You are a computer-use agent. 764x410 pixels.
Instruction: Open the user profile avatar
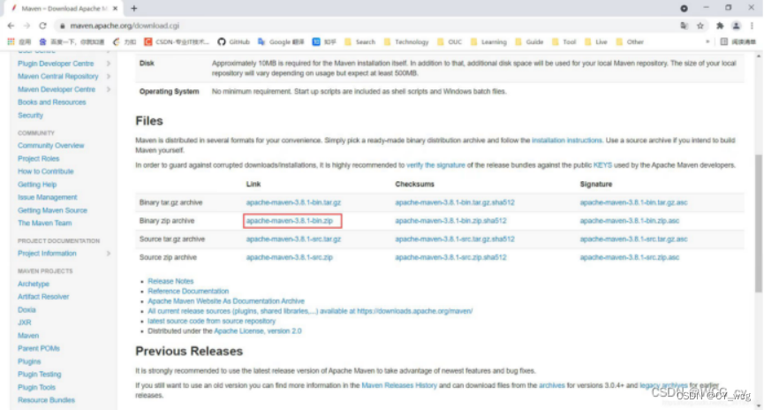click(737, 26)
